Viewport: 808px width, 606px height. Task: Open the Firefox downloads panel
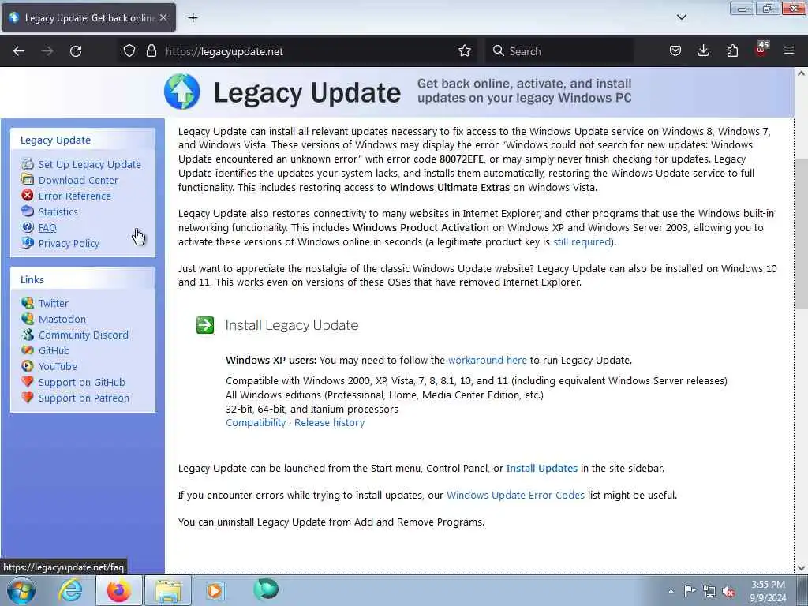703,51
